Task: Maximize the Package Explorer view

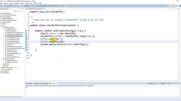Action: click(23, 9)
